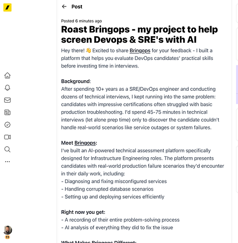Follow the Bringops link after 'Meet'

[85, 143]
